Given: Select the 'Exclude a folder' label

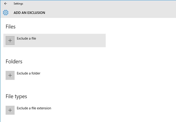Looking at the screenshot, I should 28,73.
